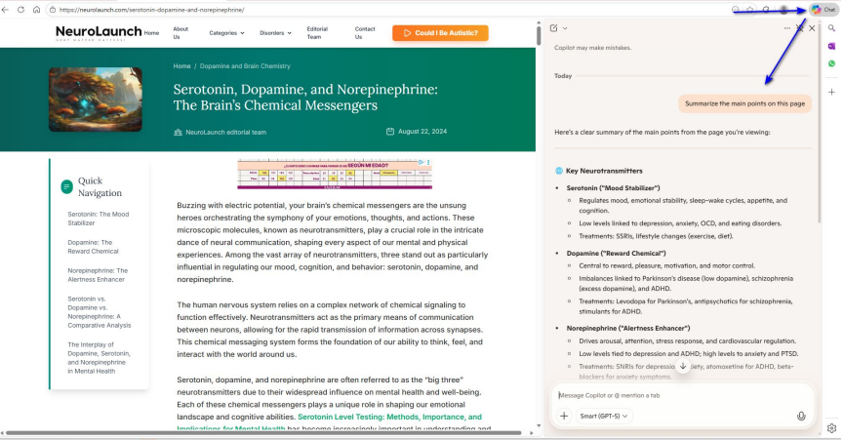The height and width of the screenshot is (440, 844).
Task: Go to browser home page icon
Action: coord(37,10)
